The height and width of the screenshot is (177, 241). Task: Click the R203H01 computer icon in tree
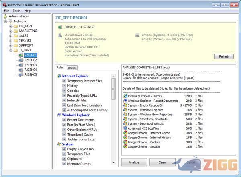(21, 55)
